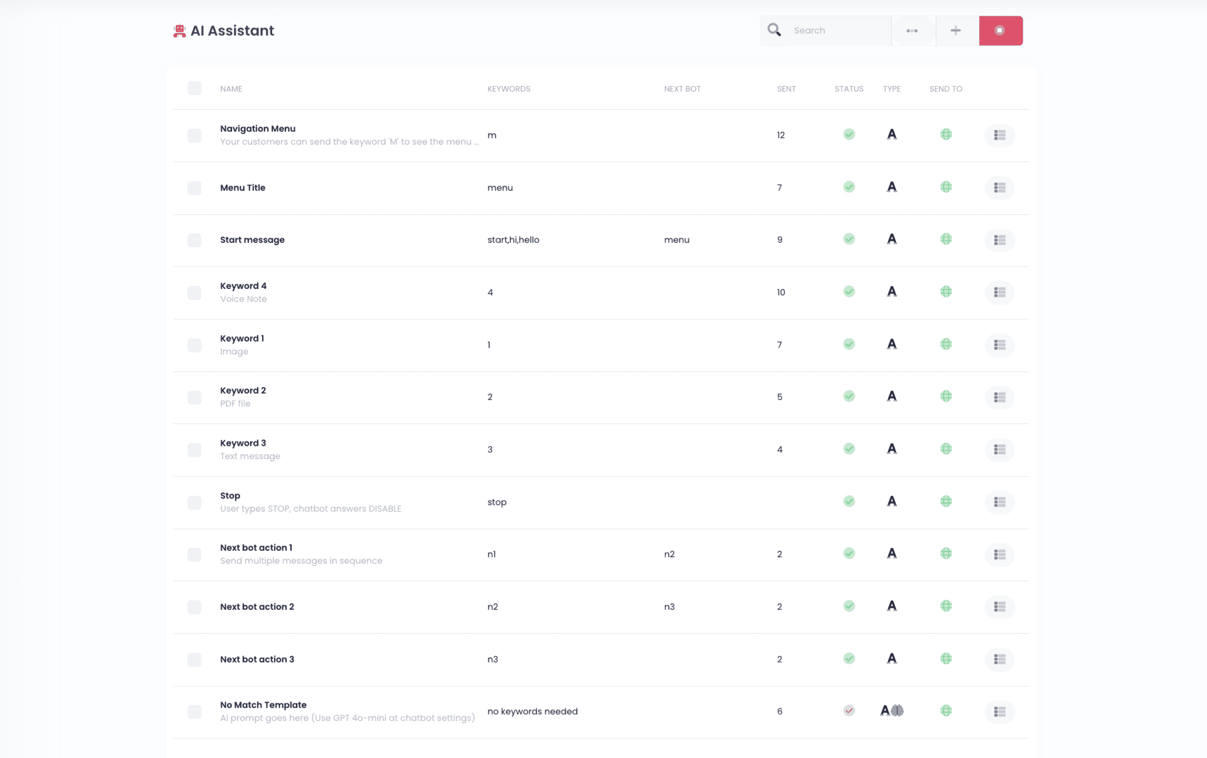
Task: Open the Next bot action 3 entry
Action: click(257, 659)
